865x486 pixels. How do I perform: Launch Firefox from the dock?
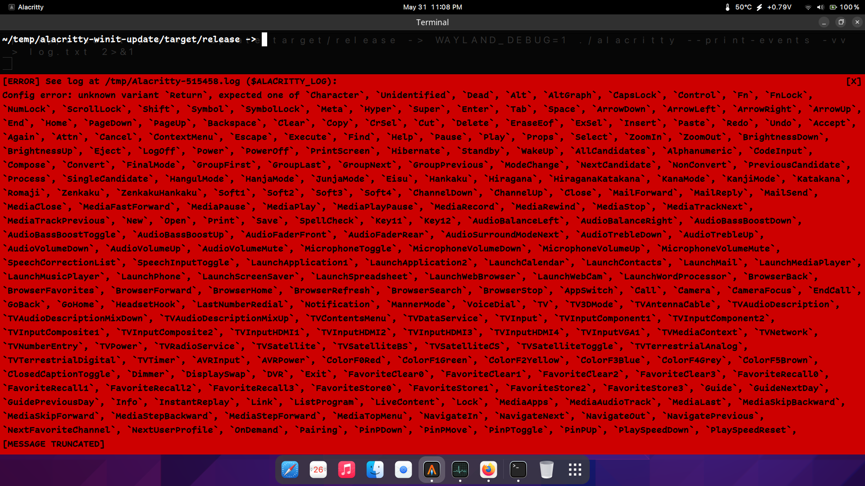[x=488, y=469]
